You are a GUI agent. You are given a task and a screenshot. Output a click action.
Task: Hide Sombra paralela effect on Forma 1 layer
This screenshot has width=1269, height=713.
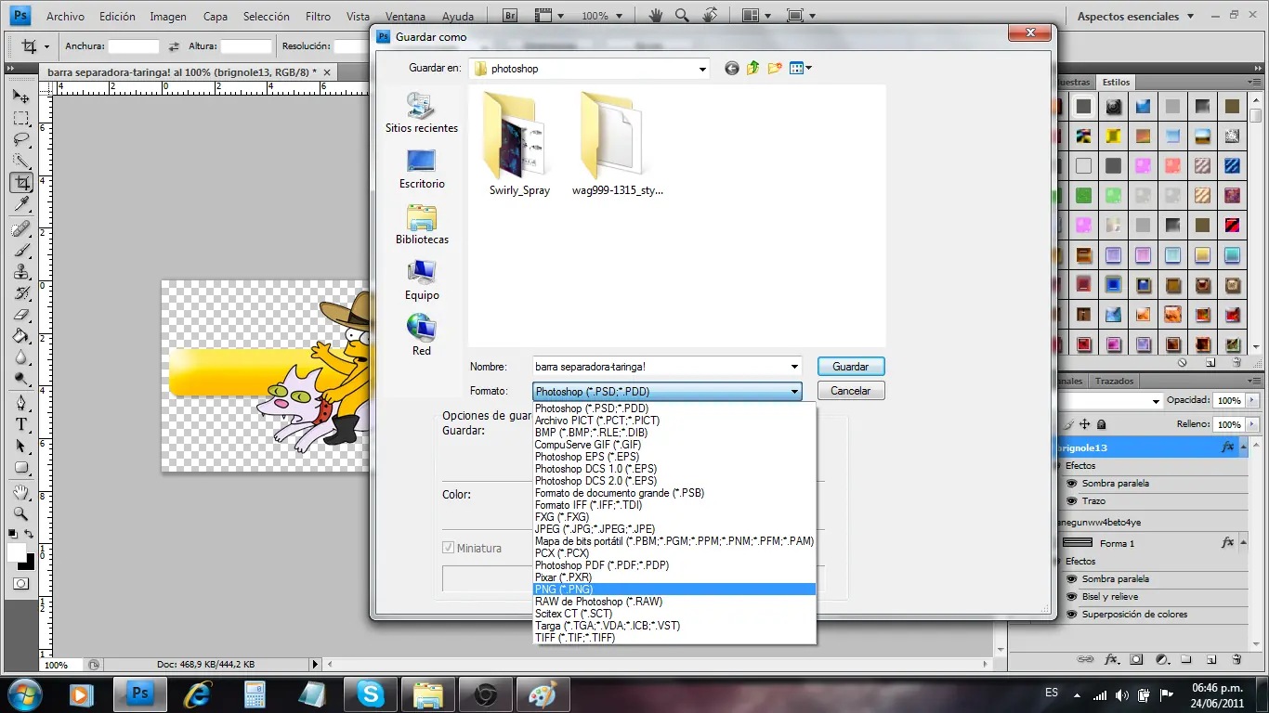(x=1072, y=579)
